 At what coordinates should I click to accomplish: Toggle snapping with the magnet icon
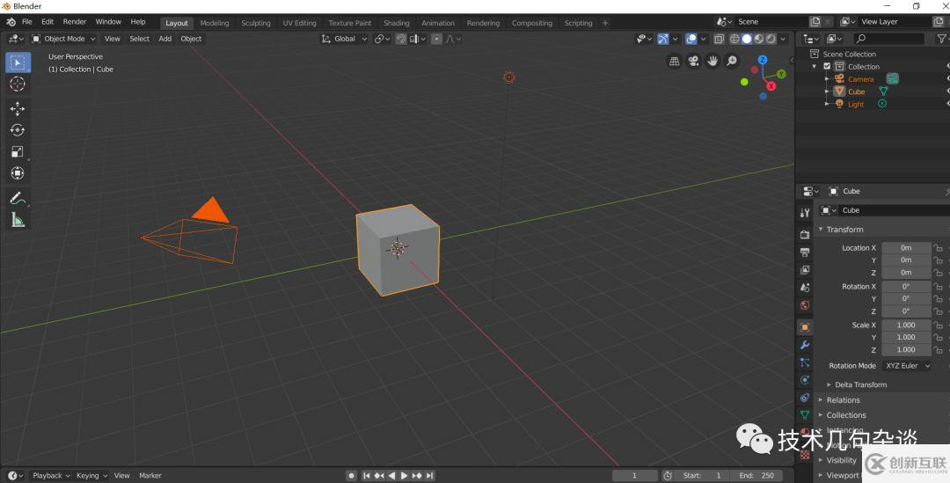pyautogui.click(x=401, y=39)
